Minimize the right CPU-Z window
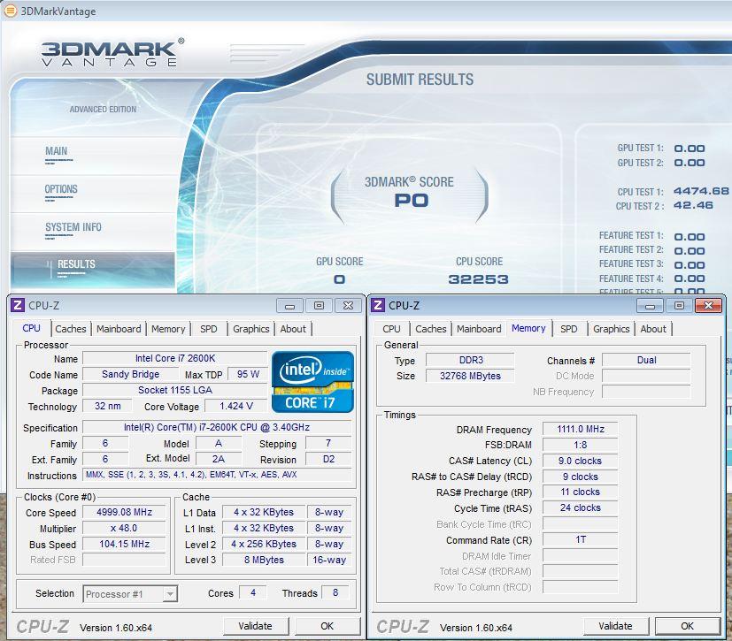The height and width of the screenshot is (641, 732). pos(651,306)
